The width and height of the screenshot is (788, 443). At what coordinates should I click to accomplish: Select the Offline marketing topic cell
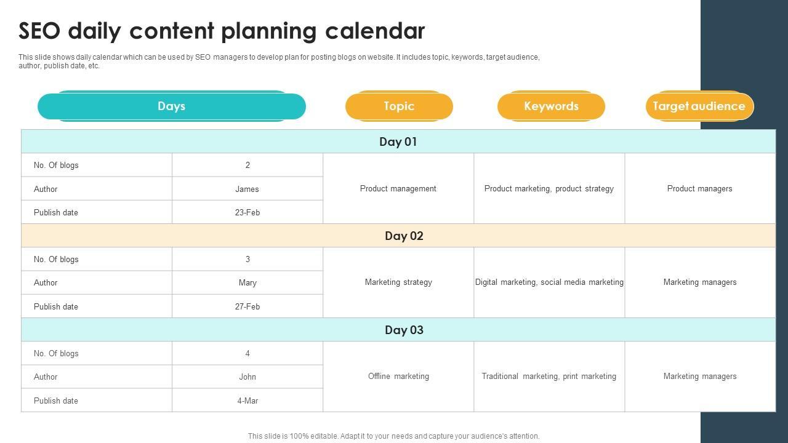click(x=398, y=377)
